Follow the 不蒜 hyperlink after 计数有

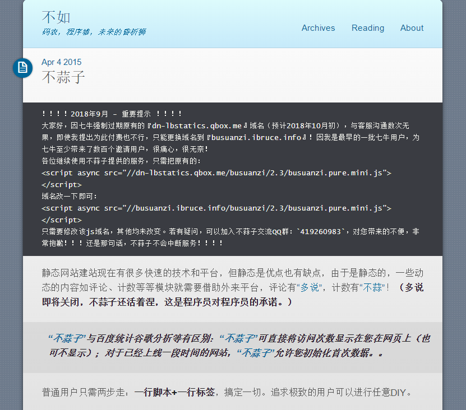[x=372, y=287]
